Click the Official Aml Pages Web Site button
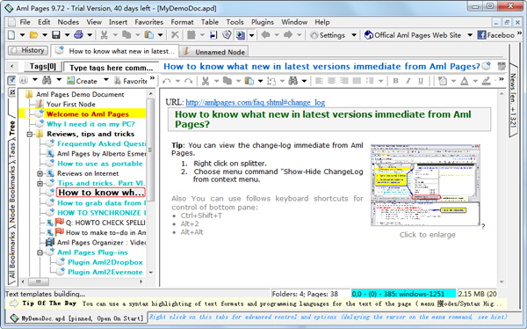 [x=413, y=35]
